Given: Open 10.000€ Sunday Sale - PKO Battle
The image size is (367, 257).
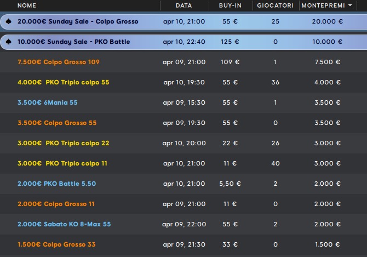Looking at the screenshot, I should (x=184, y=42).
